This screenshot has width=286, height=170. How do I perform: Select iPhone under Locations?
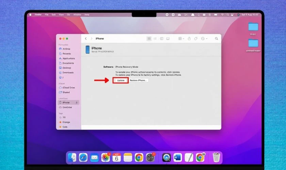point(68,102)
